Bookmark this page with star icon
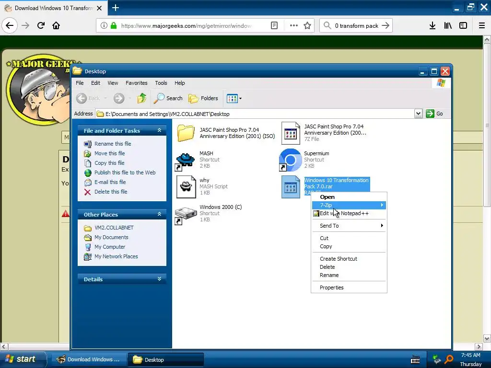This screenshot has width=491, height=368. [x=307, y=26]
